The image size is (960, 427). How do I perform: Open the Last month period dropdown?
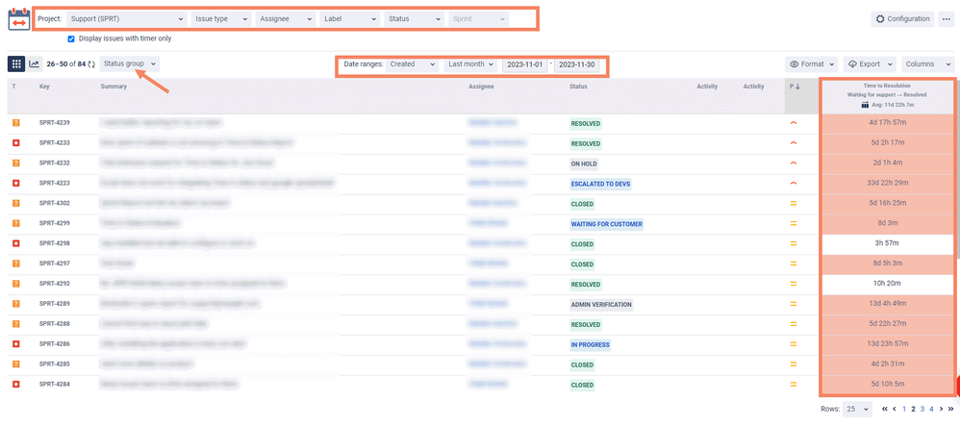pyautogui.click(x=470, y=64)
